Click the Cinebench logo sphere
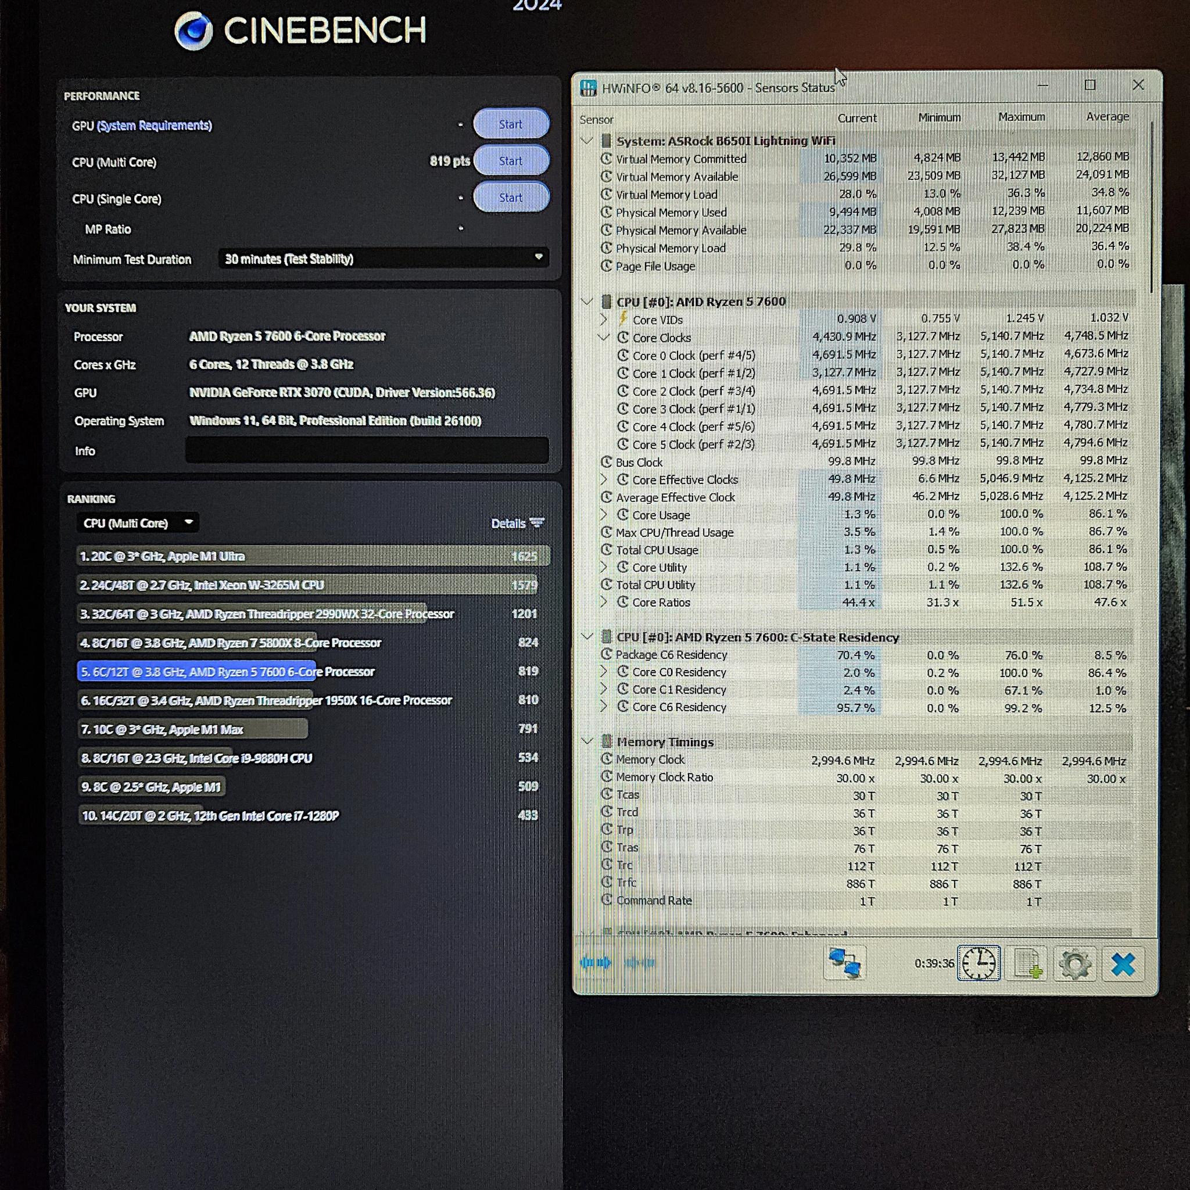The height and width of the screenshot is (1190, 1190). click(193, 31)
